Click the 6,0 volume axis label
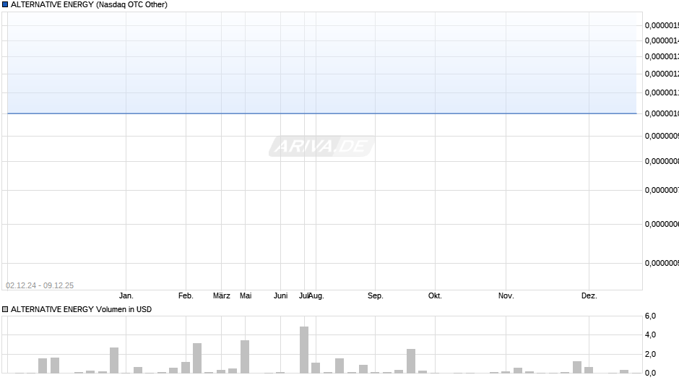This screenshot has height=380, width=679. click(x=650, y=316)
